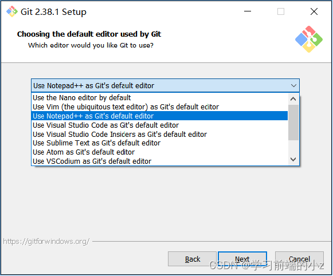Go back to the previous setup step
Screen dimensions: 333x276
click(x=192, y=259)
